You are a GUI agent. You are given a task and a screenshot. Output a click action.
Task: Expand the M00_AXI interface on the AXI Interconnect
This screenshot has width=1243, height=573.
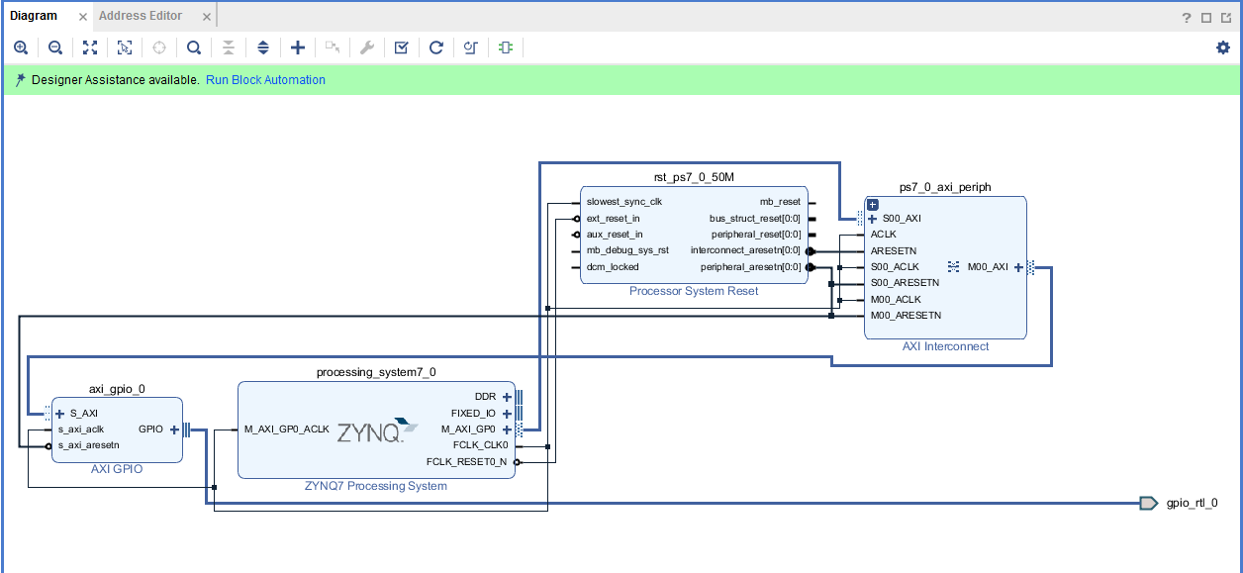point(1018,267)
